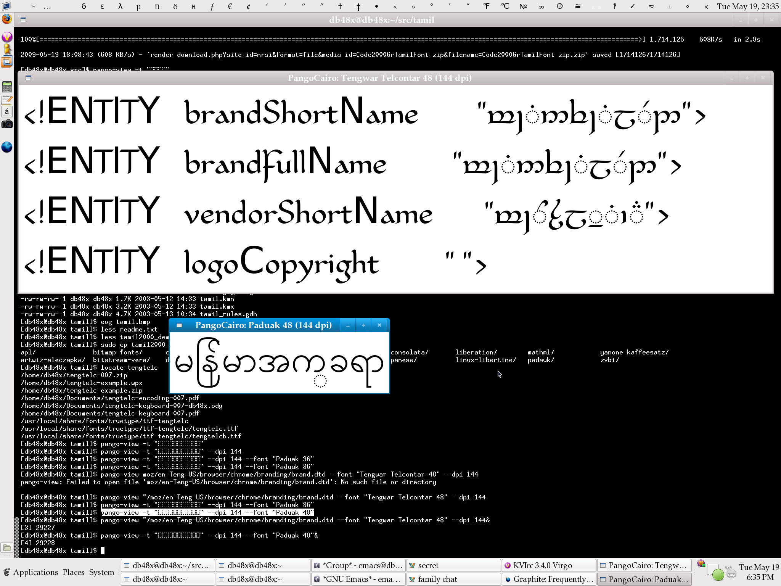The height and width of the screenshot is (586, 781).
Task: Open the bottom panel clock showing 6:35 PM
Action: tap(759, 572)
